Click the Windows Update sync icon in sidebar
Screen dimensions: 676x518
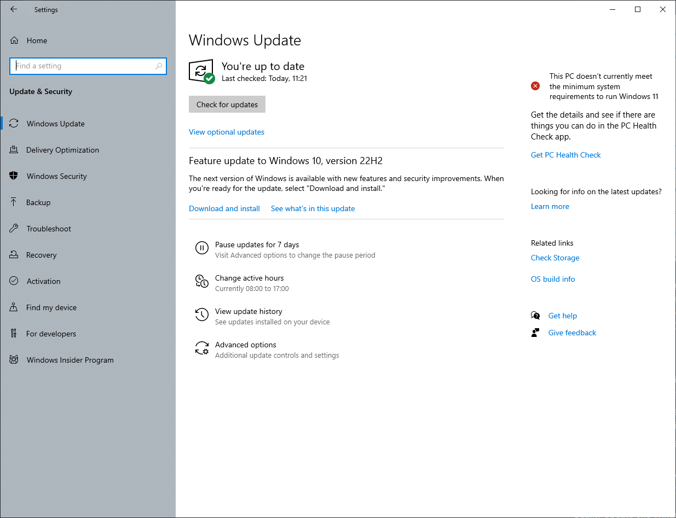tap(14, 124)
